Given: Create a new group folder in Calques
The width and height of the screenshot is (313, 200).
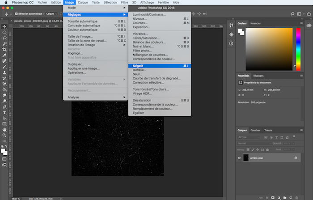Looking at the screenshot, I should click(285, 198).
